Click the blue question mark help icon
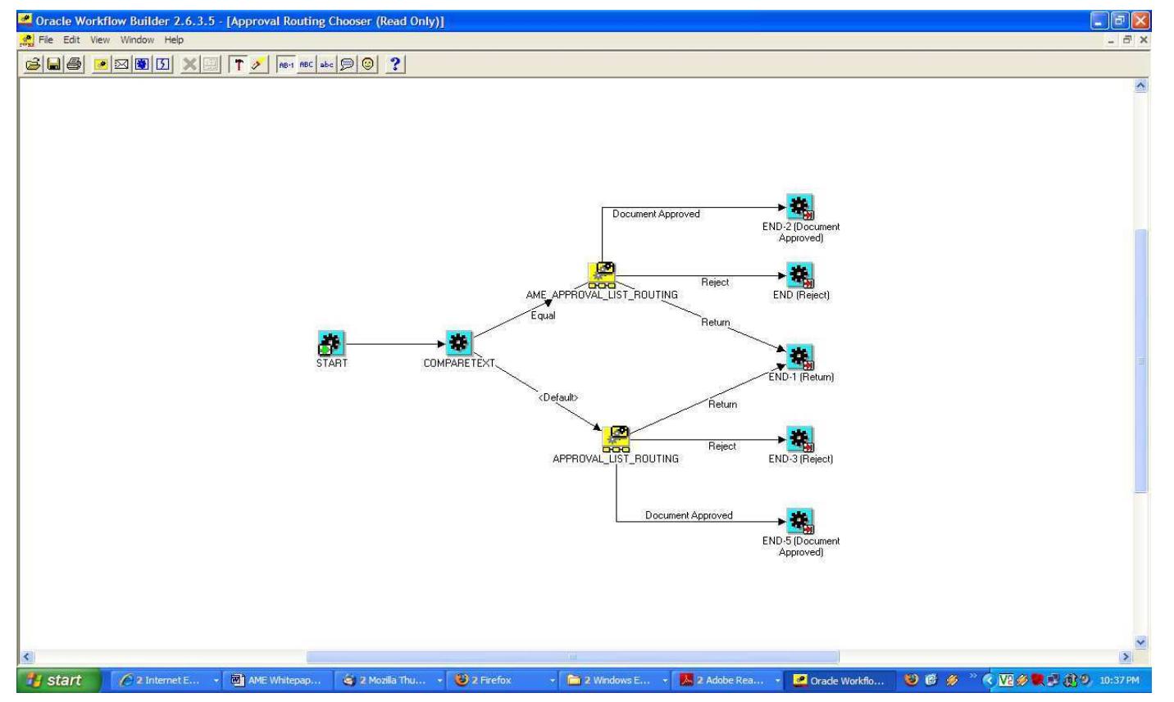Image resolution: width=1174 pixels, height=702 pixels. (397, 65)
